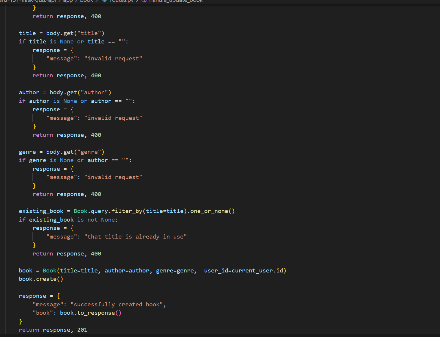Open the app folder breadcrumb

pos(68,1)
